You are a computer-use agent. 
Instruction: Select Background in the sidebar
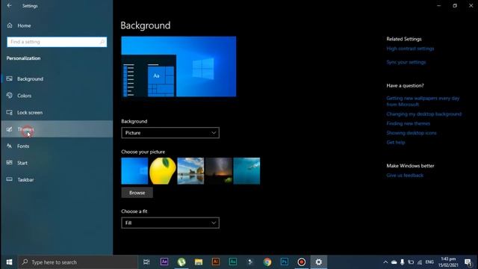point(57,79)
